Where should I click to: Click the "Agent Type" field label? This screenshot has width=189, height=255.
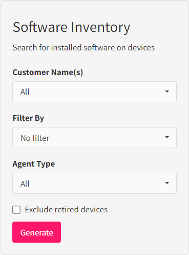click(x=34, y=164)
